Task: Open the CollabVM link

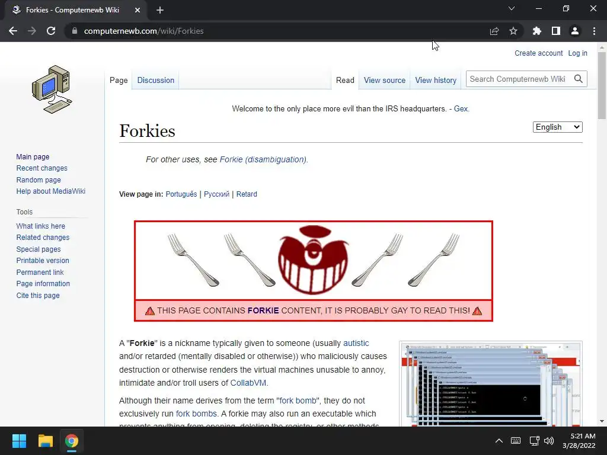Action: click(248, 383)
